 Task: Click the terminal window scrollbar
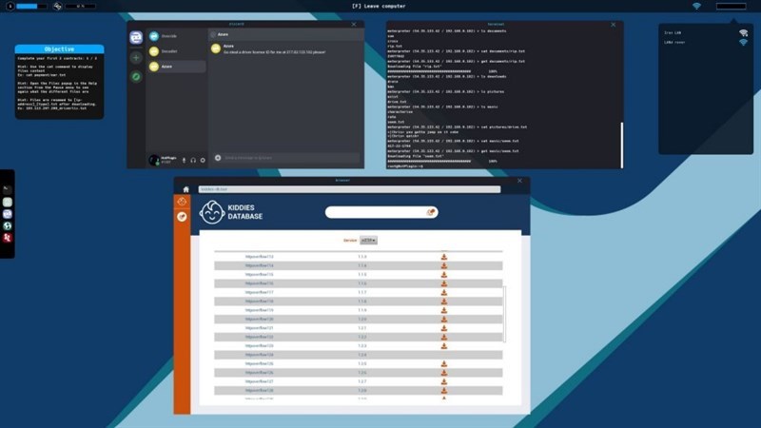(x=621, y=146)
